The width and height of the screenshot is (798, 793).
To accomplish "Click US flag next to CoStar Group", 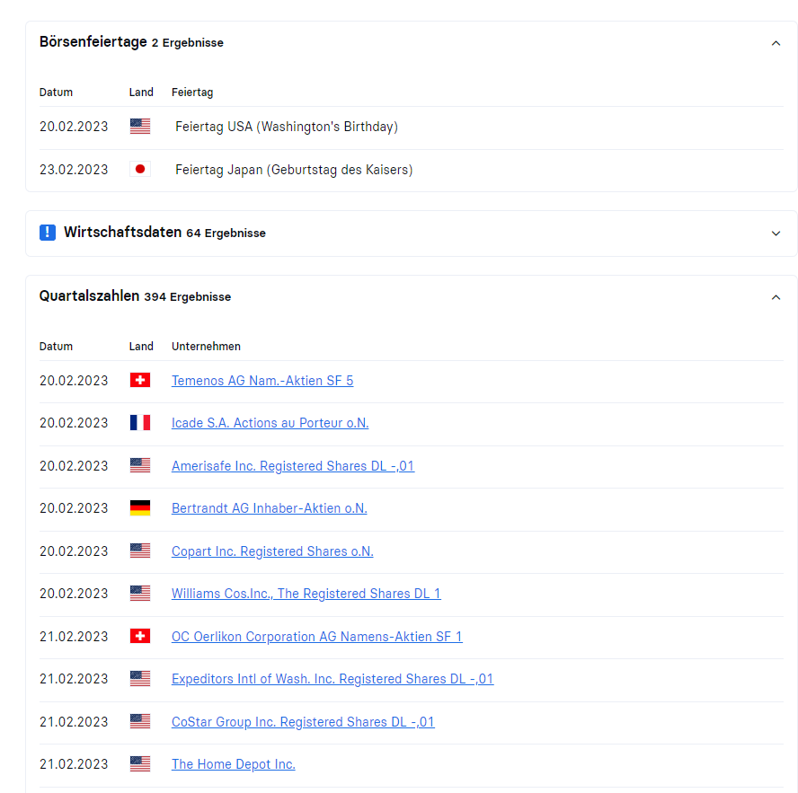I will tap(140, 721).
